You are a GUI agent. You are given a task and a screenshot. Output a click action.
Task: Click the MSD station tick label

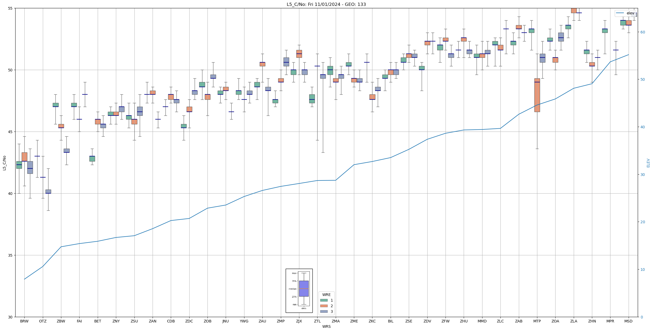coord(628,321)
